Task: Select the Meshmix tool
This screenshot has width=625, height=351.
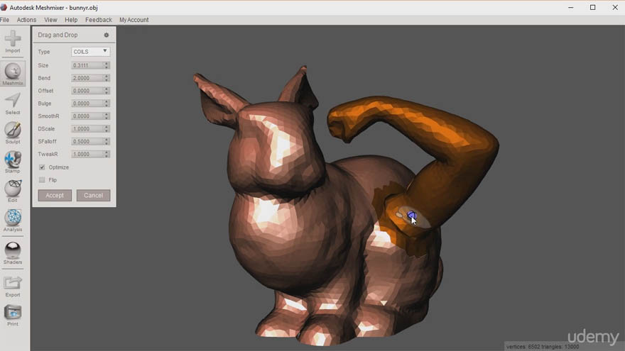Action: point(13,74)
